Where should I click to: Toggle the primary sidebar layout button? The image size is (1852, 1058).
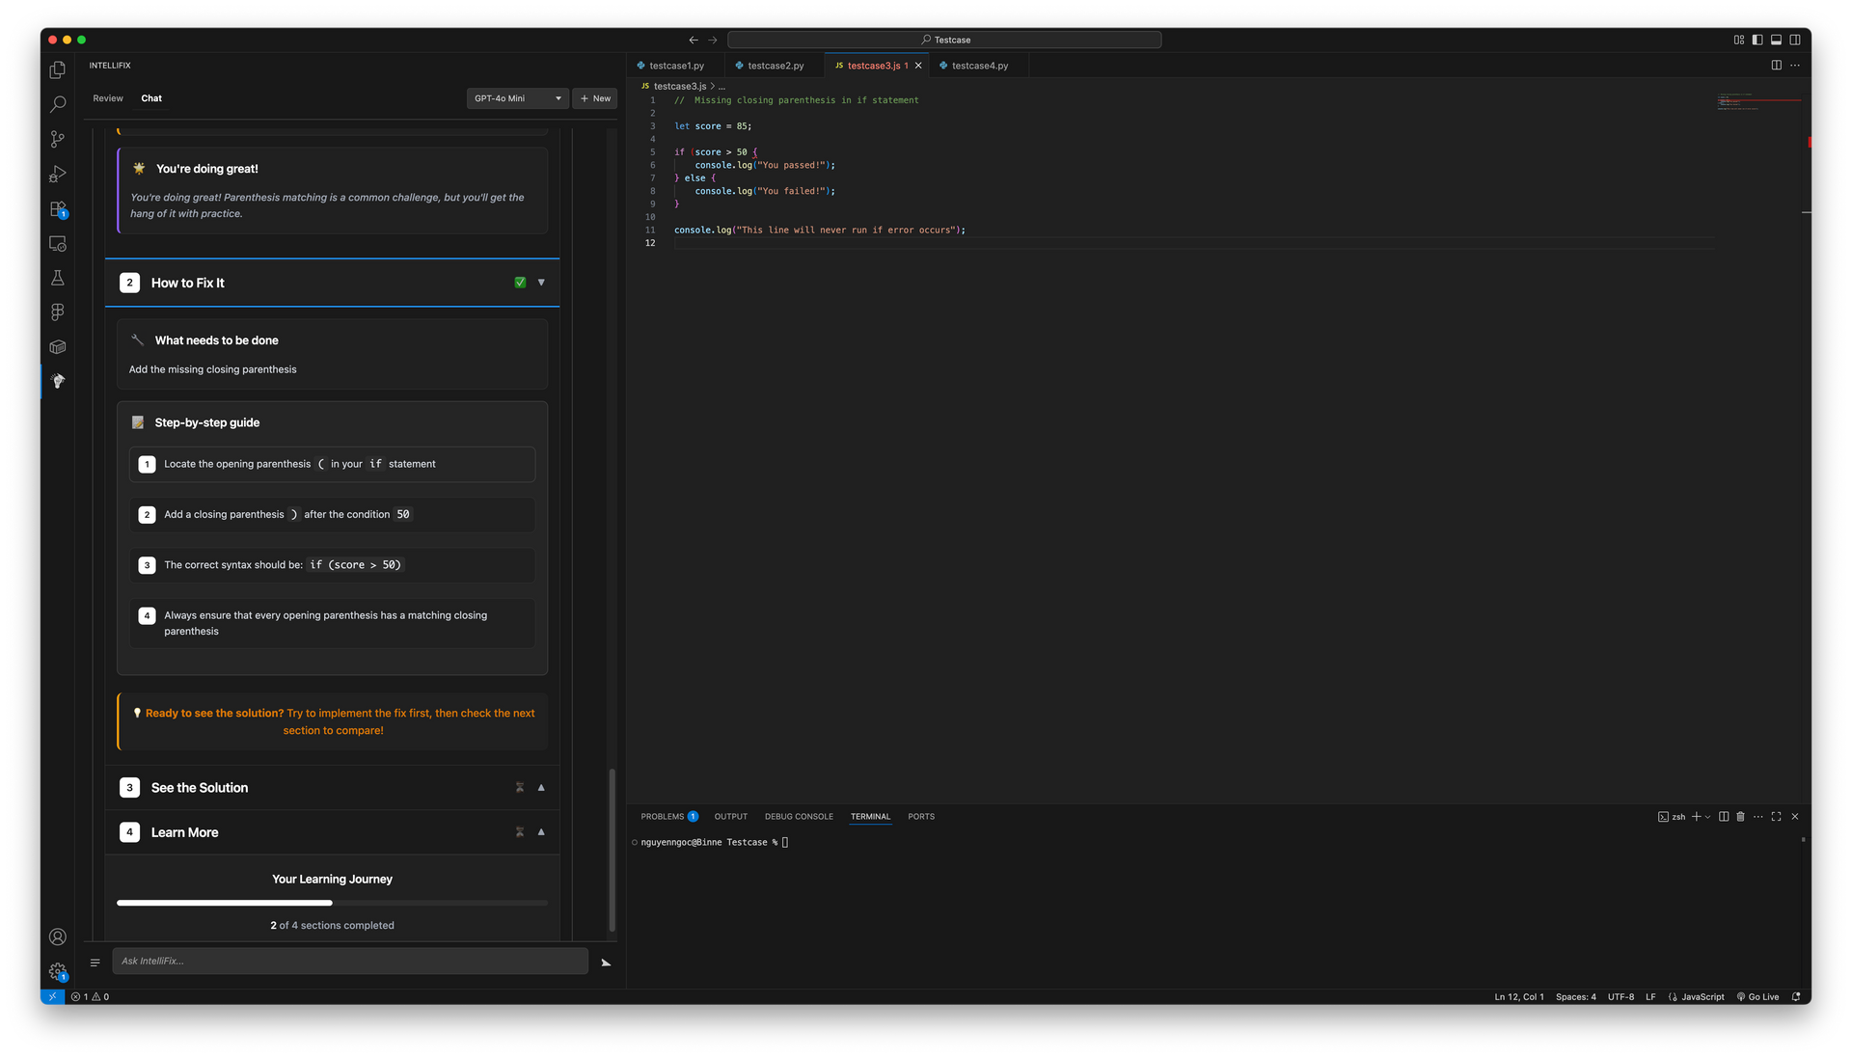(1757, 40)
